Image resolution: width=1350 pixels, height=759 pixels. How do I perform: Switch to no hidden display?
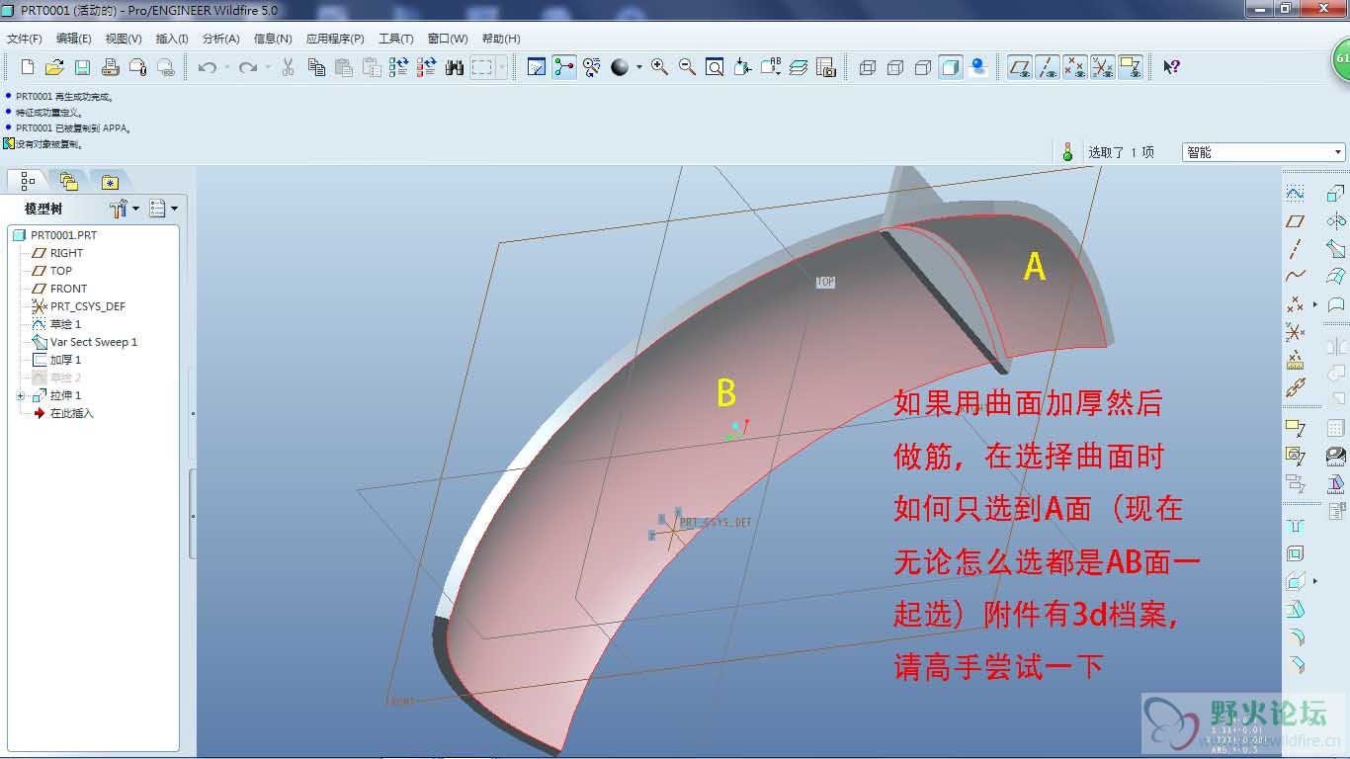click(923, 67)
